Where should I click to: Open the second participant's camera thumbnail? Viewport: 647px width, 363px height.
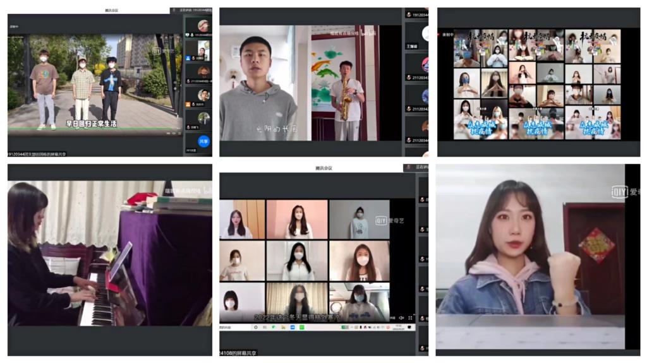tap(203, 49)
